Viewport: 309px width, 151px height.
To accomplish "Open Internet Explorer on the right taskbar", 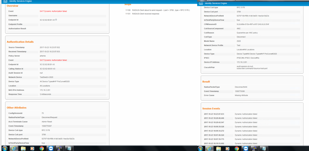I will pos(209,149).
